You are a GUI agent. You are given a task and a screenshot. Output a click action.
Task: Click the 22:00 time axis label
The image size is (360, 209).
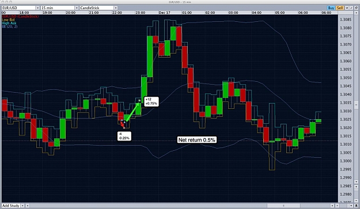point(117,13)
